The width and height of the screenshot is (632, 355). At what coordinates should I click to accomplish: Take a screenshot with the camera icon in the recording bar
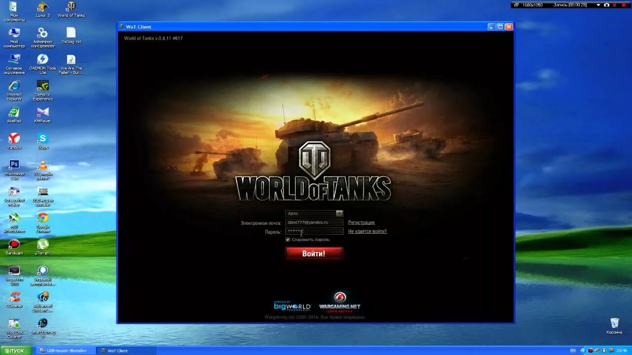[607, 5]
